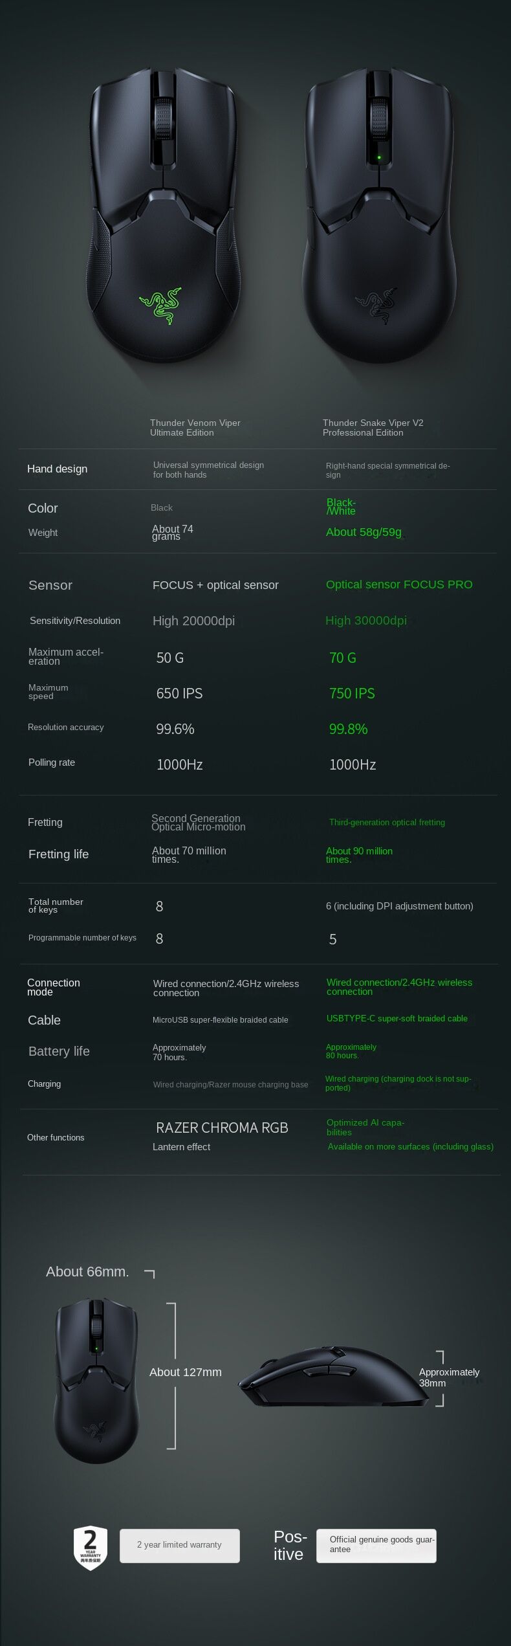Click the 2 year warranty shield badge
Viewport: 511px width, 1646px height.
(x=91, y=1548)
